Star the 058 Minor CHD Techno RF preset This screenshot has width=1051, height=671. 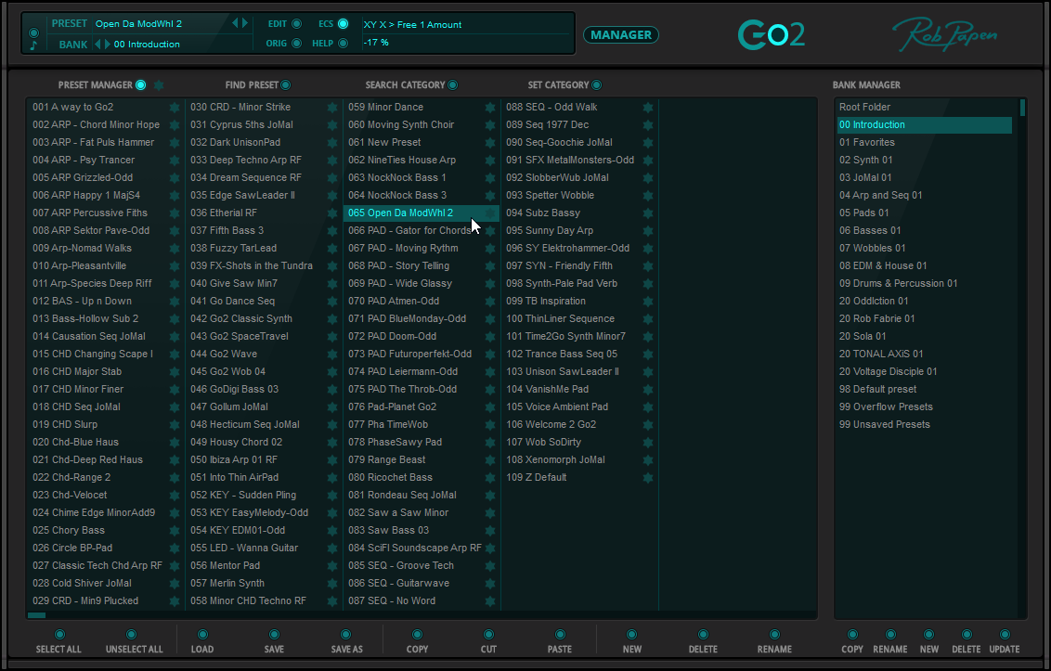tap(331, 601)
